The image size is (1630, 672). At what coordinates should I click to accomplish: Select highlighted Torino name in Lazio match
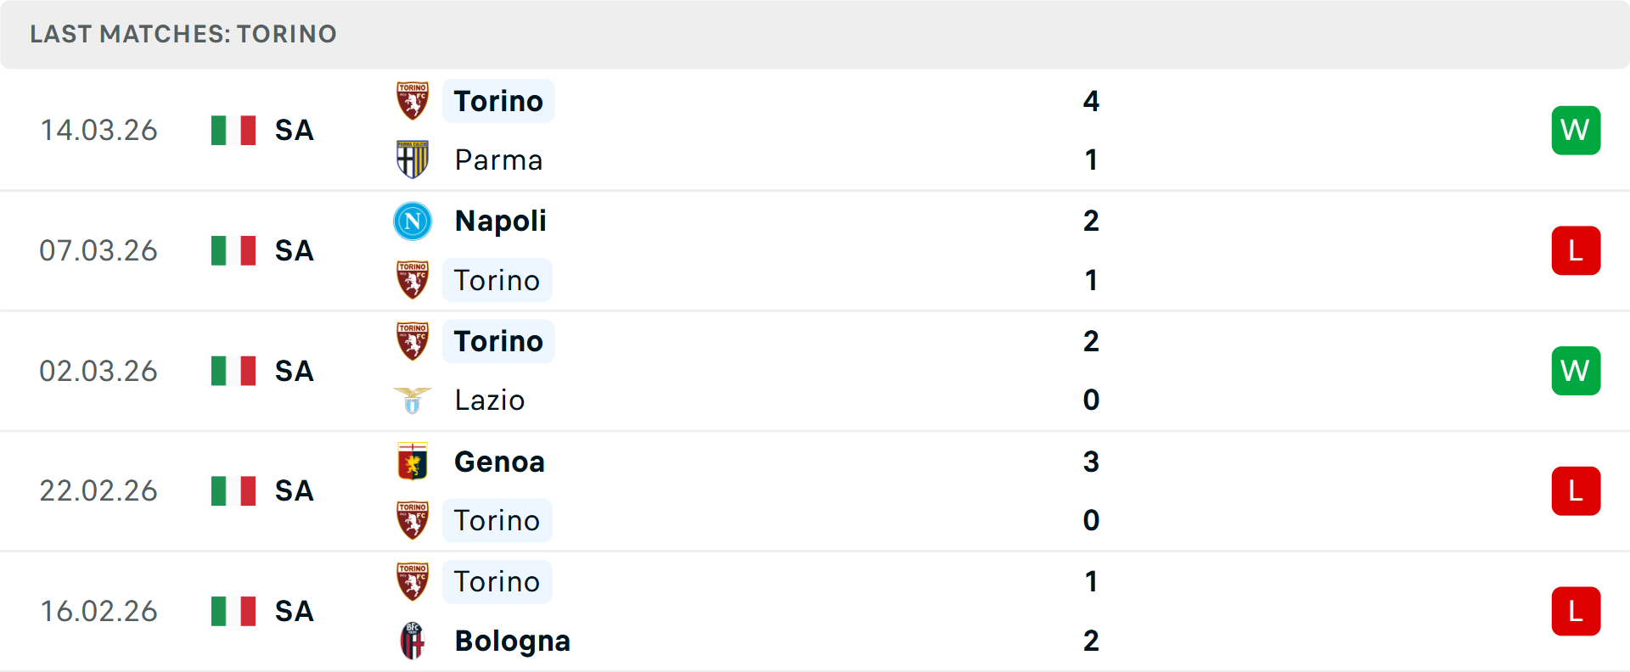(x=498, y=341)
